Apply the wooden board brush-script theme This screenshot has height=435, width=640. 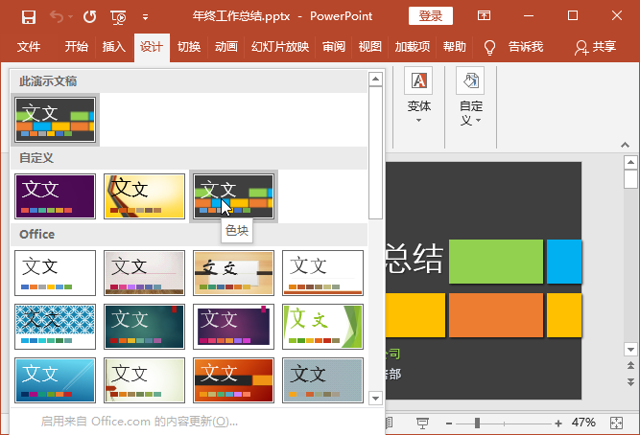pyautogui.click(x=233, y=273)
